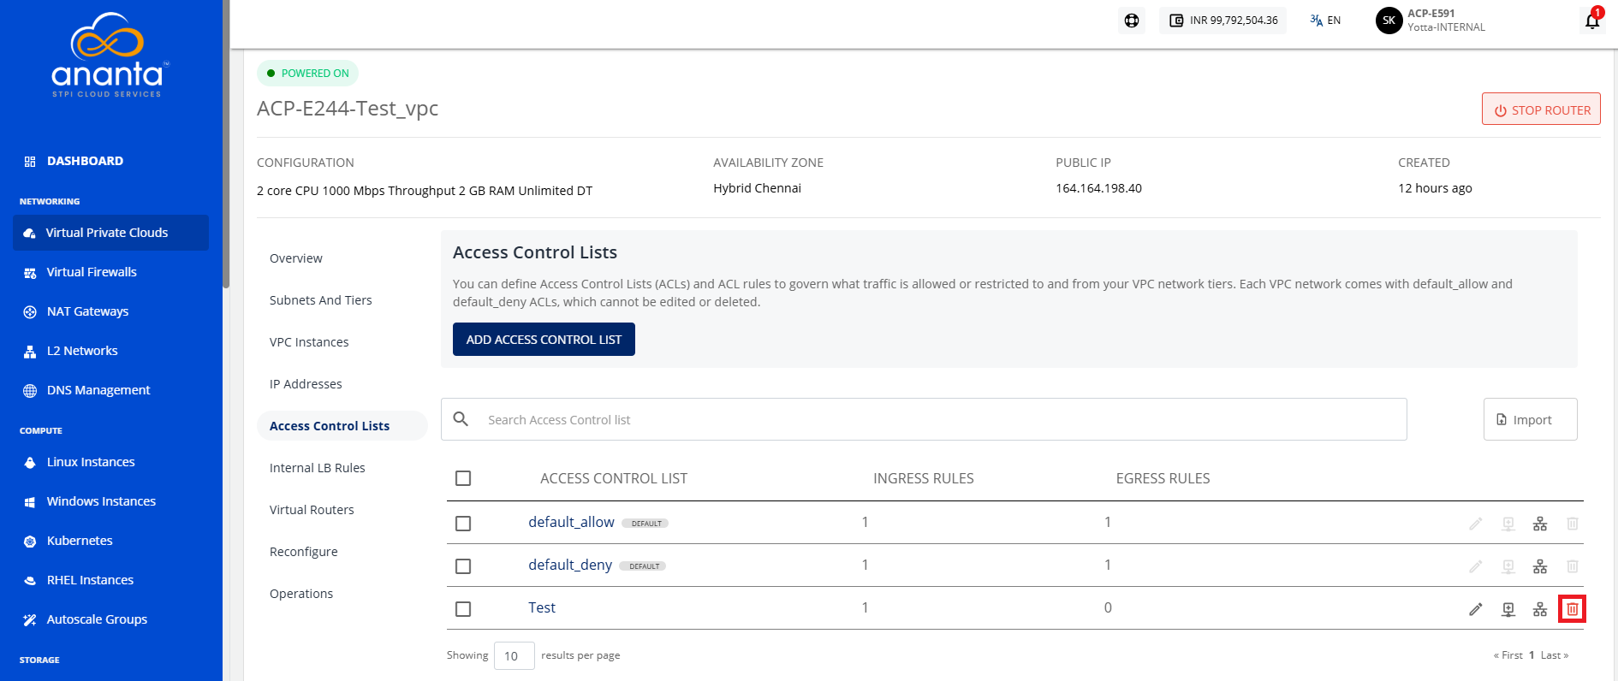1618x681 pixels.
Task: Go to the VPC Instances tab
Action: coord(309,342)
